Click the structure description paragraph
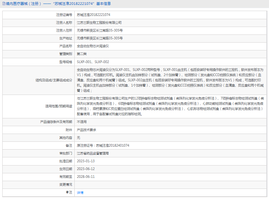The height and width of the screenshot is (198, 269). [170, 80]
